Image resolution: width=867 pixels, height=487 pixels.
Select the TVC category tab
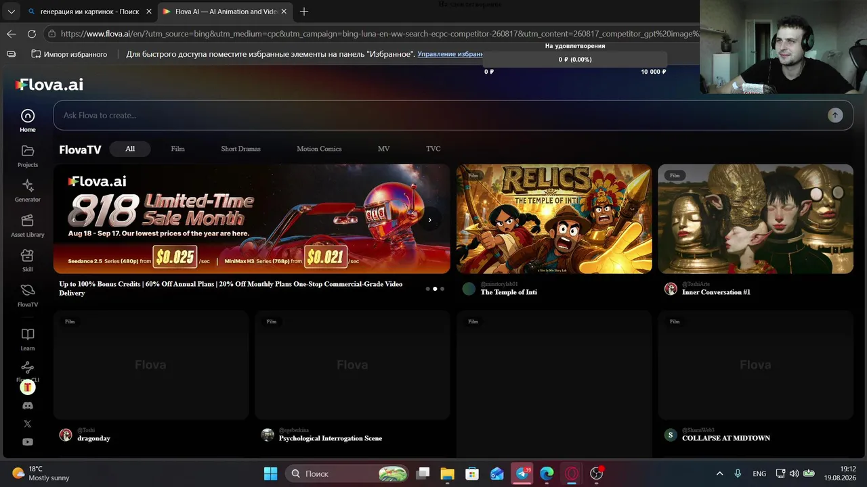point(433,149)
